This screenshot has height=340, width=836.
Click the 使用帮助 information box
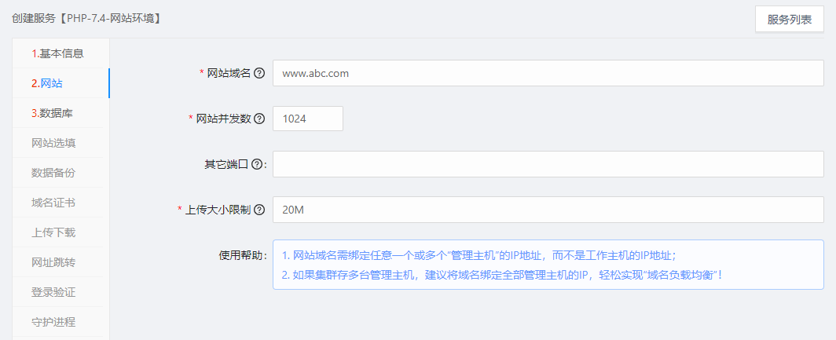pos(548,265)
